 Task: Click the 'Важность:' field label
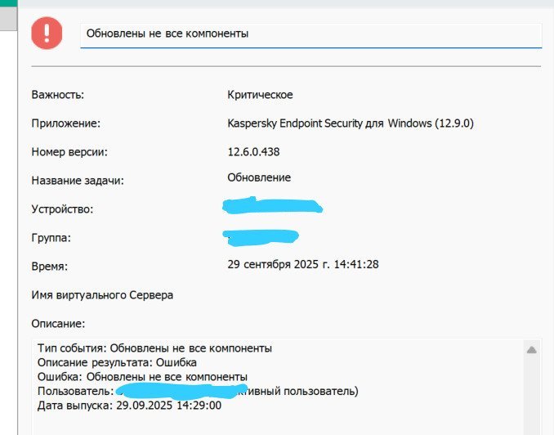pos(58,95)
